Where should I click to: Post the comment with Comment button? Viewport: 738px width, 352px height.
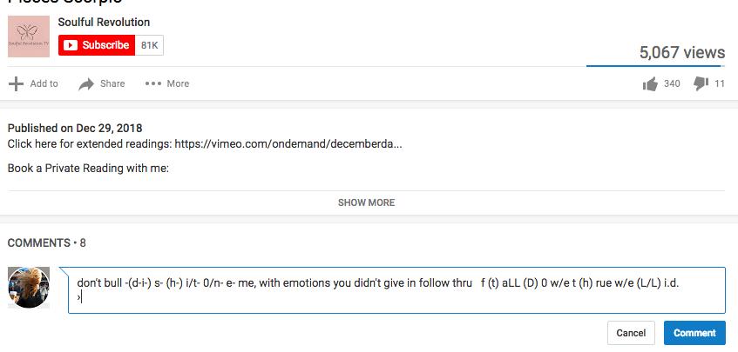pyautogui.click(x=694, y=333)
